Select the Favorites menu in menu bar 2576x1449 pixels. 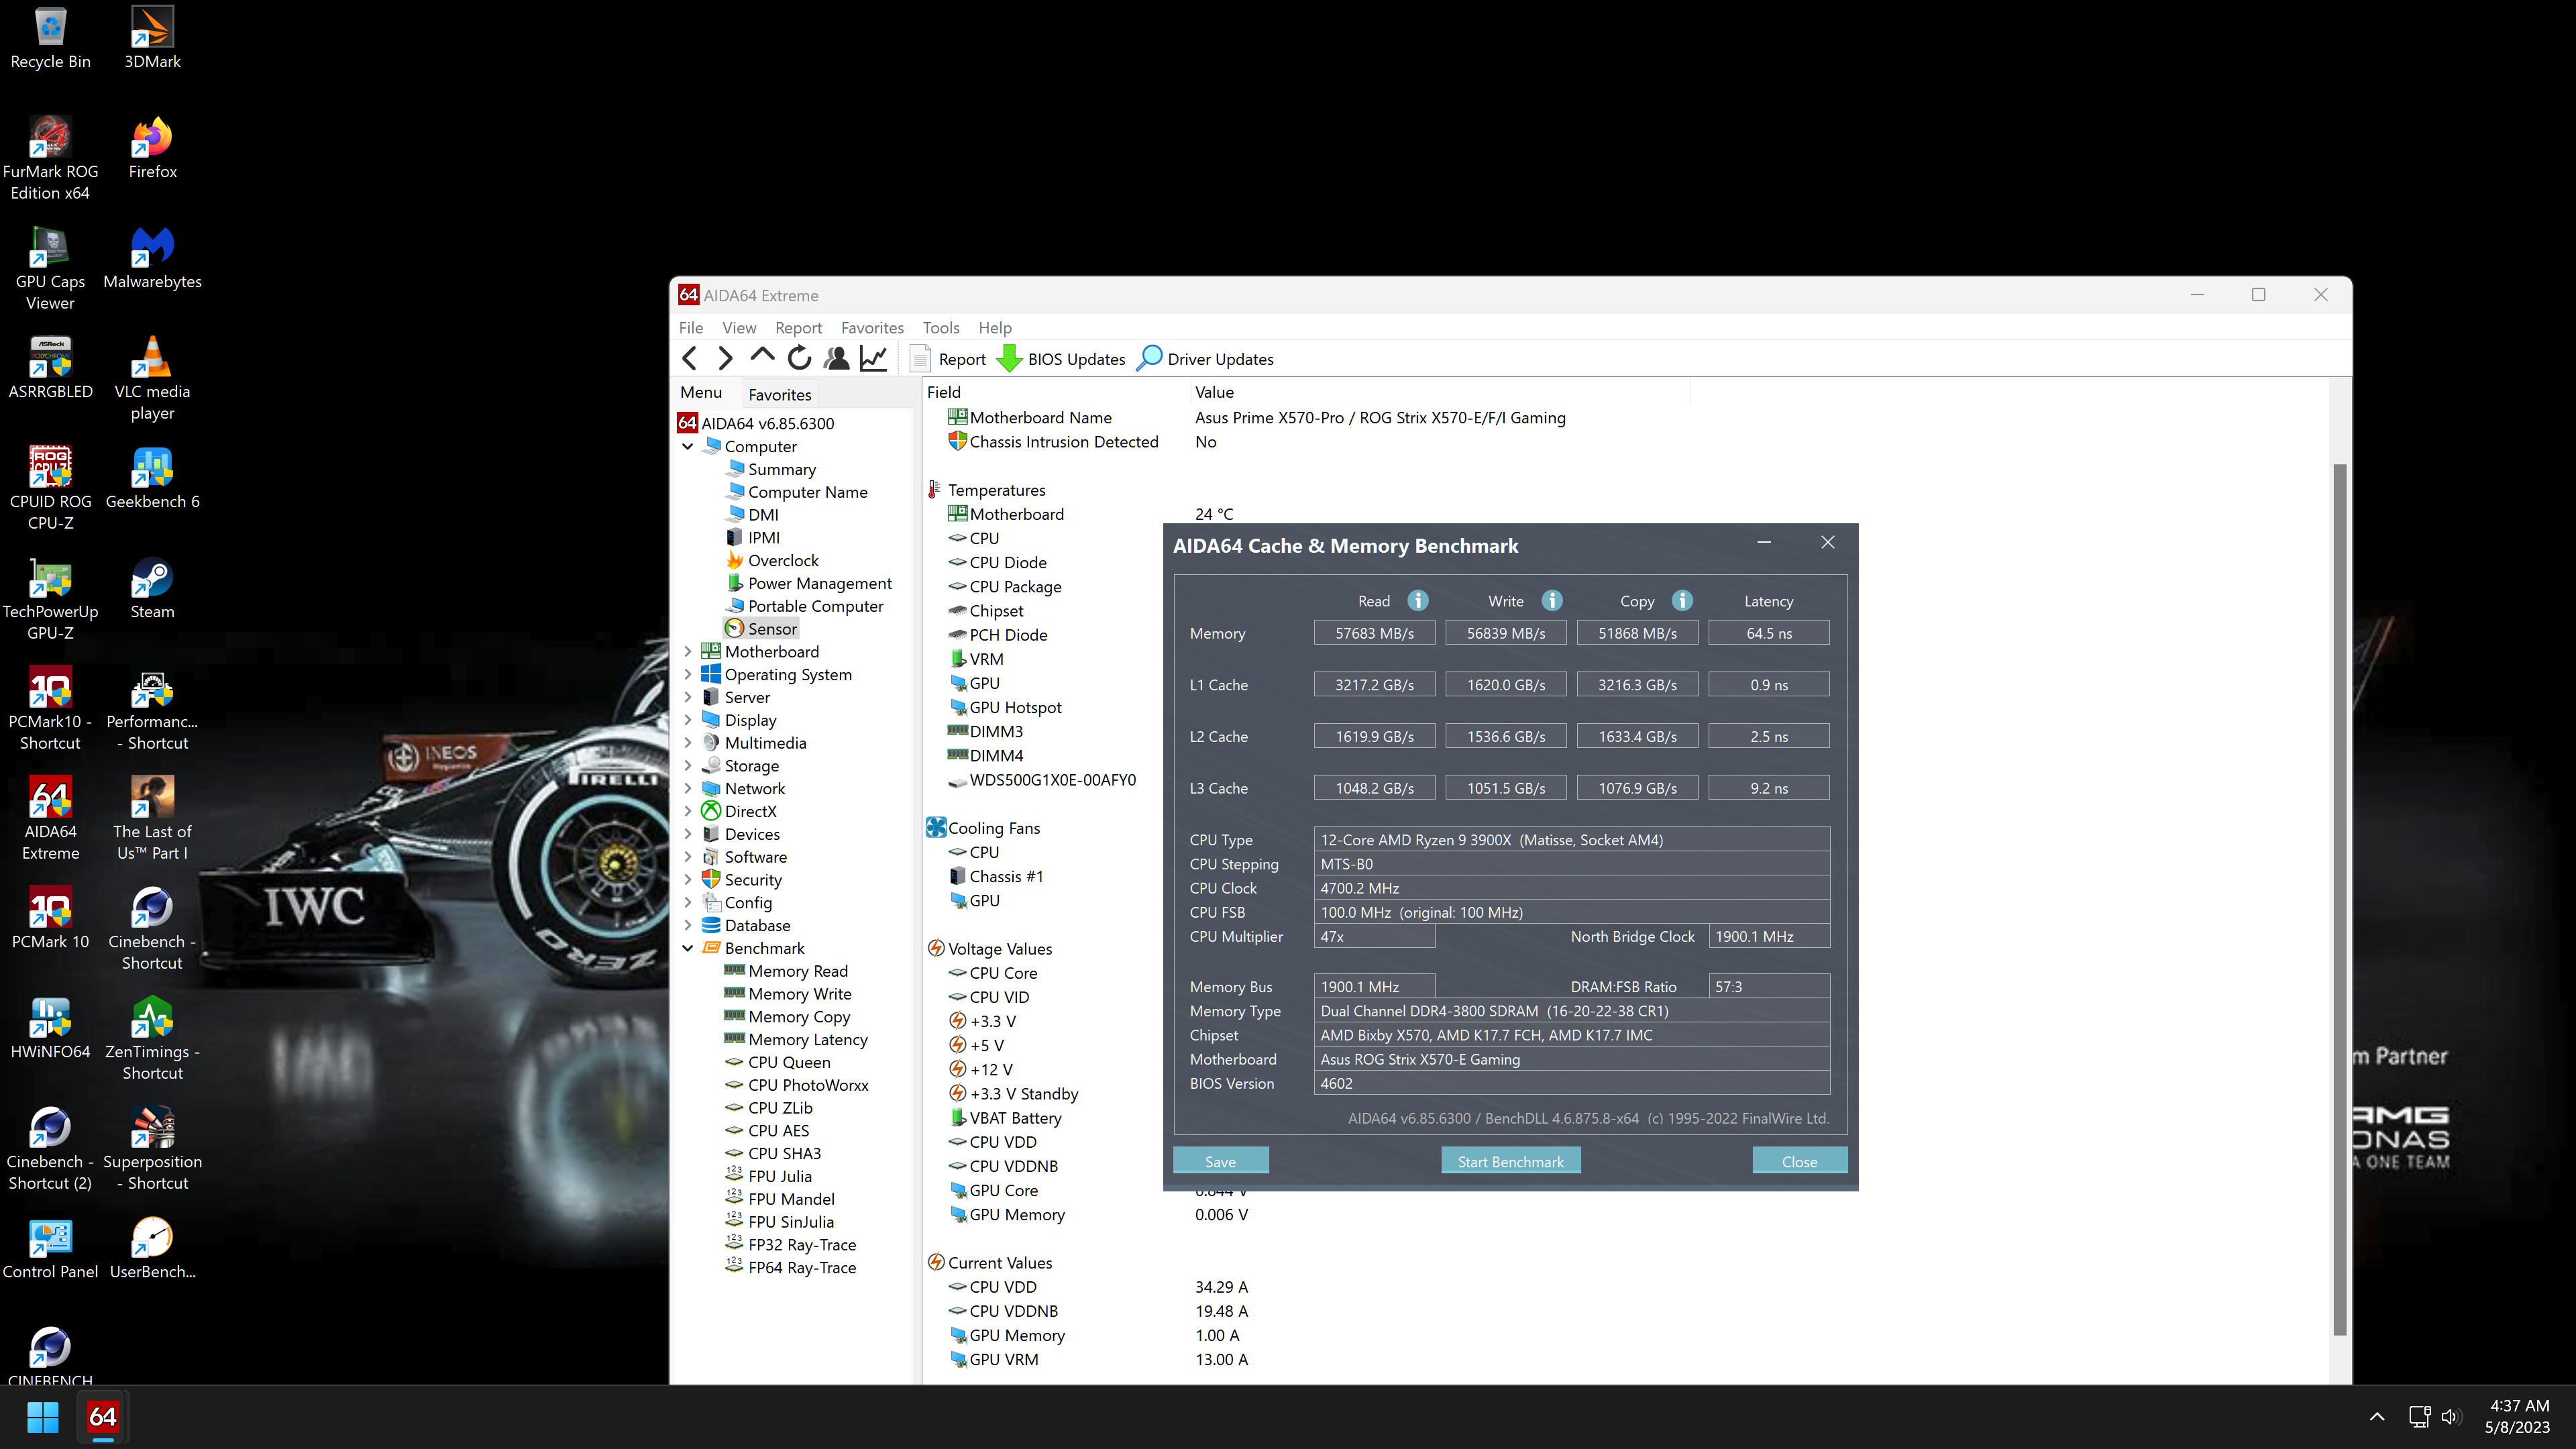click(x=872, y=327)
